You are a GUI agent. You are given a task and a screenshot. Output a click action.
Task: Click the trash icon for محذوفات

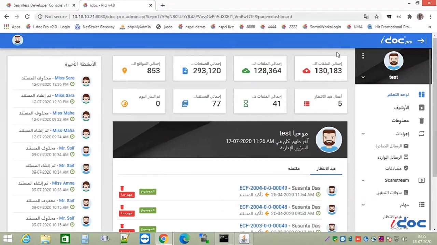coord(421,121)
